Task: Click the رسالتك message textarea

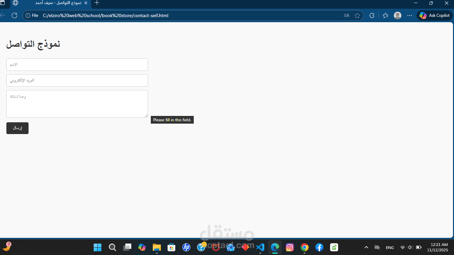Action: click(77, 104)
